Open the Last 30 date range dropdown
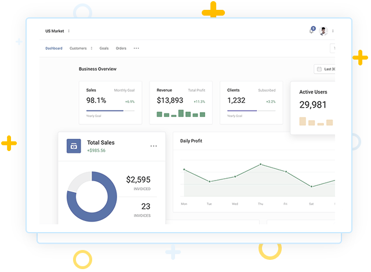 point(328,69)
